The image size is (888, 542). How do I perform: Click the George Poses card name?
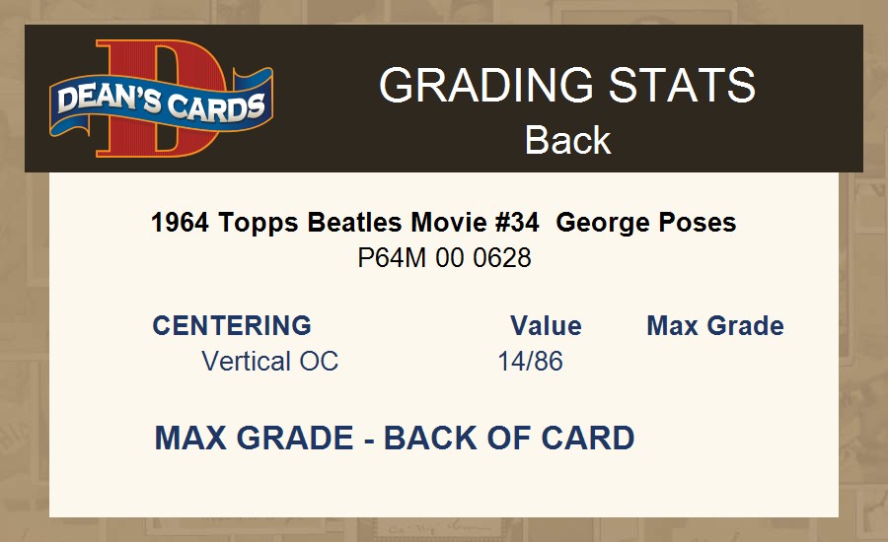pyautogui.click(x=646, y=223)
